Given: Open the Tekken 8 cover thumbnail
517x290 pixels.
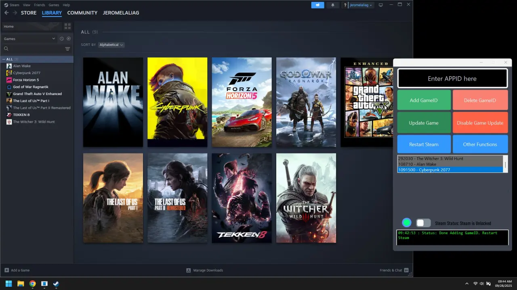Looking at the screenshot, I should [242, 198].
